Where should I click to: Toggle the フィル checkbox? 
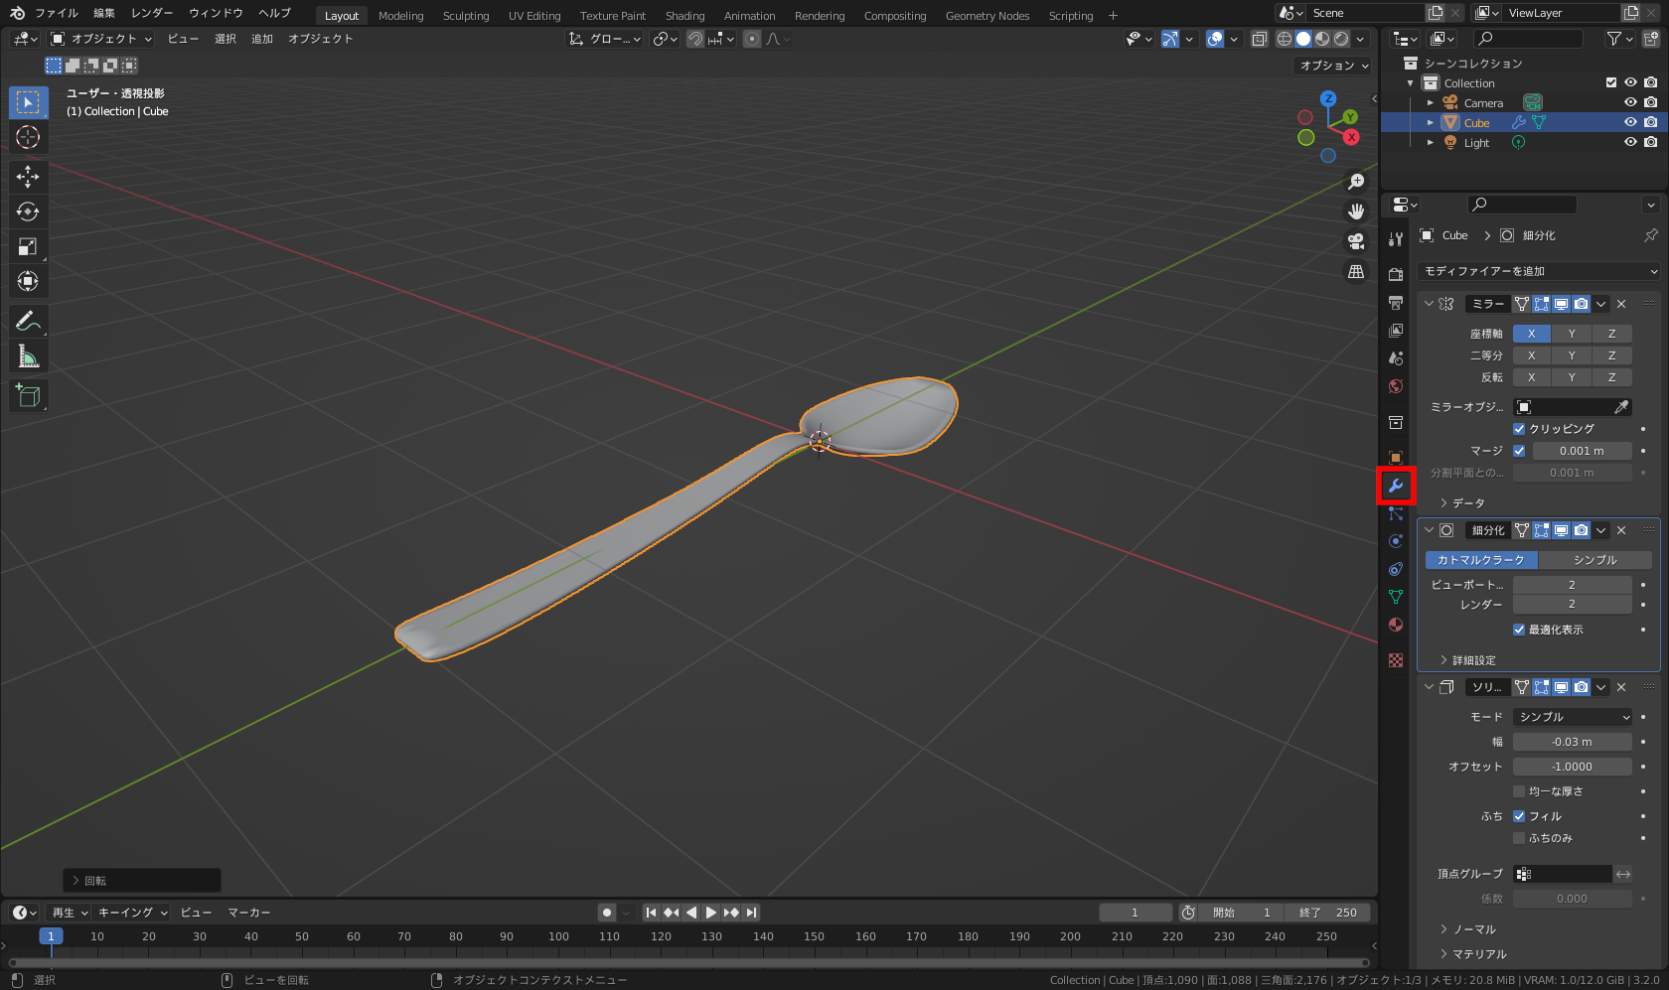tap(1519, 816)
